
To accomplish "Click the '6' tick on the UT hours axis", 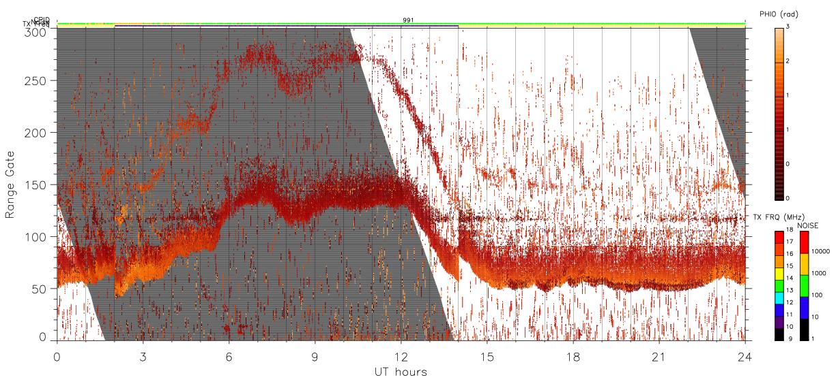I will (229, 356).
